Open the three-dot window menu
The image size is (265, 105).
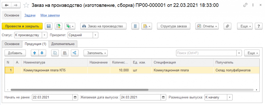tap(253, 5)
